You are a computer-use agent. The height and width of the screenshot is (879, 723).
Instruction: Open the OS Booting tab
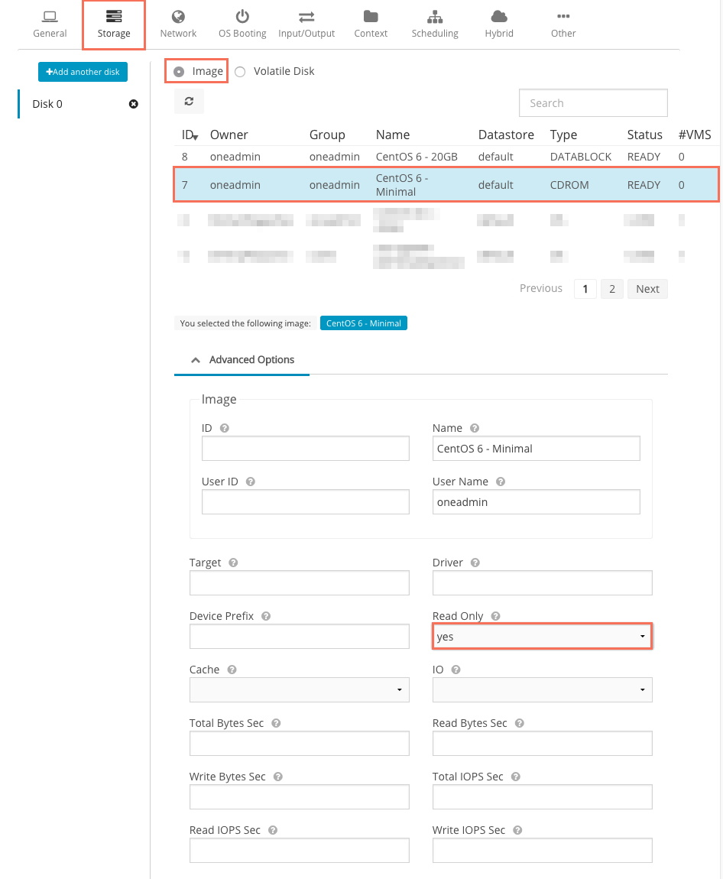tap(242, 24)
